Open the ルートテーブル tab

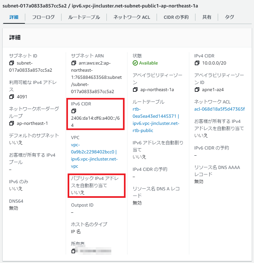pos(84,17)
